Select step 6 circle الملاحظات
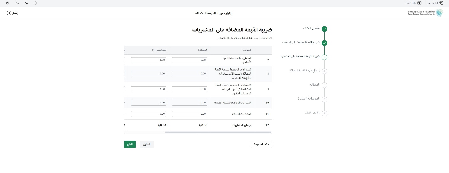Viewport: 449px width, 173px height. (x=324, y=99)
